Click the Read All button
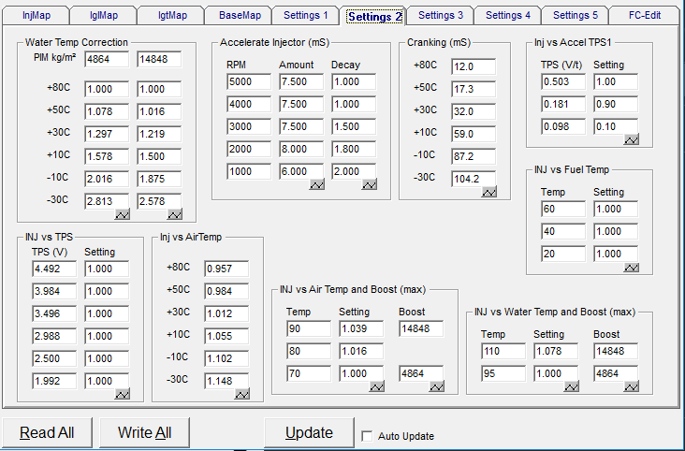 click(x=47, y=432)
